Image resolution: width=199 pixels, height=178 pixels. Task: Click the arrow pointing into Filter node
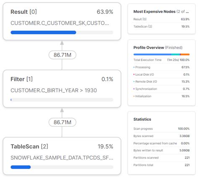pos(62,110)
